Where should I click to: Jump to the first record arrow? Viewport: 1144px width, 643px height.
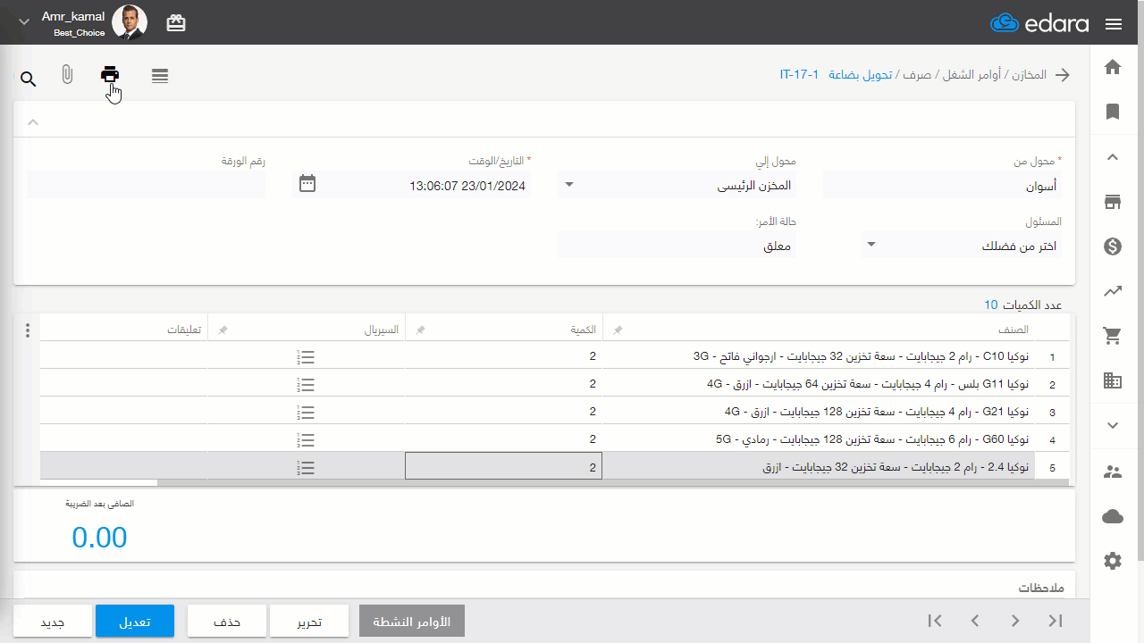point(935,621)
